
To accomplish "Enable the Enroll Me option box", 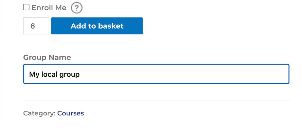I will point(26,7).
